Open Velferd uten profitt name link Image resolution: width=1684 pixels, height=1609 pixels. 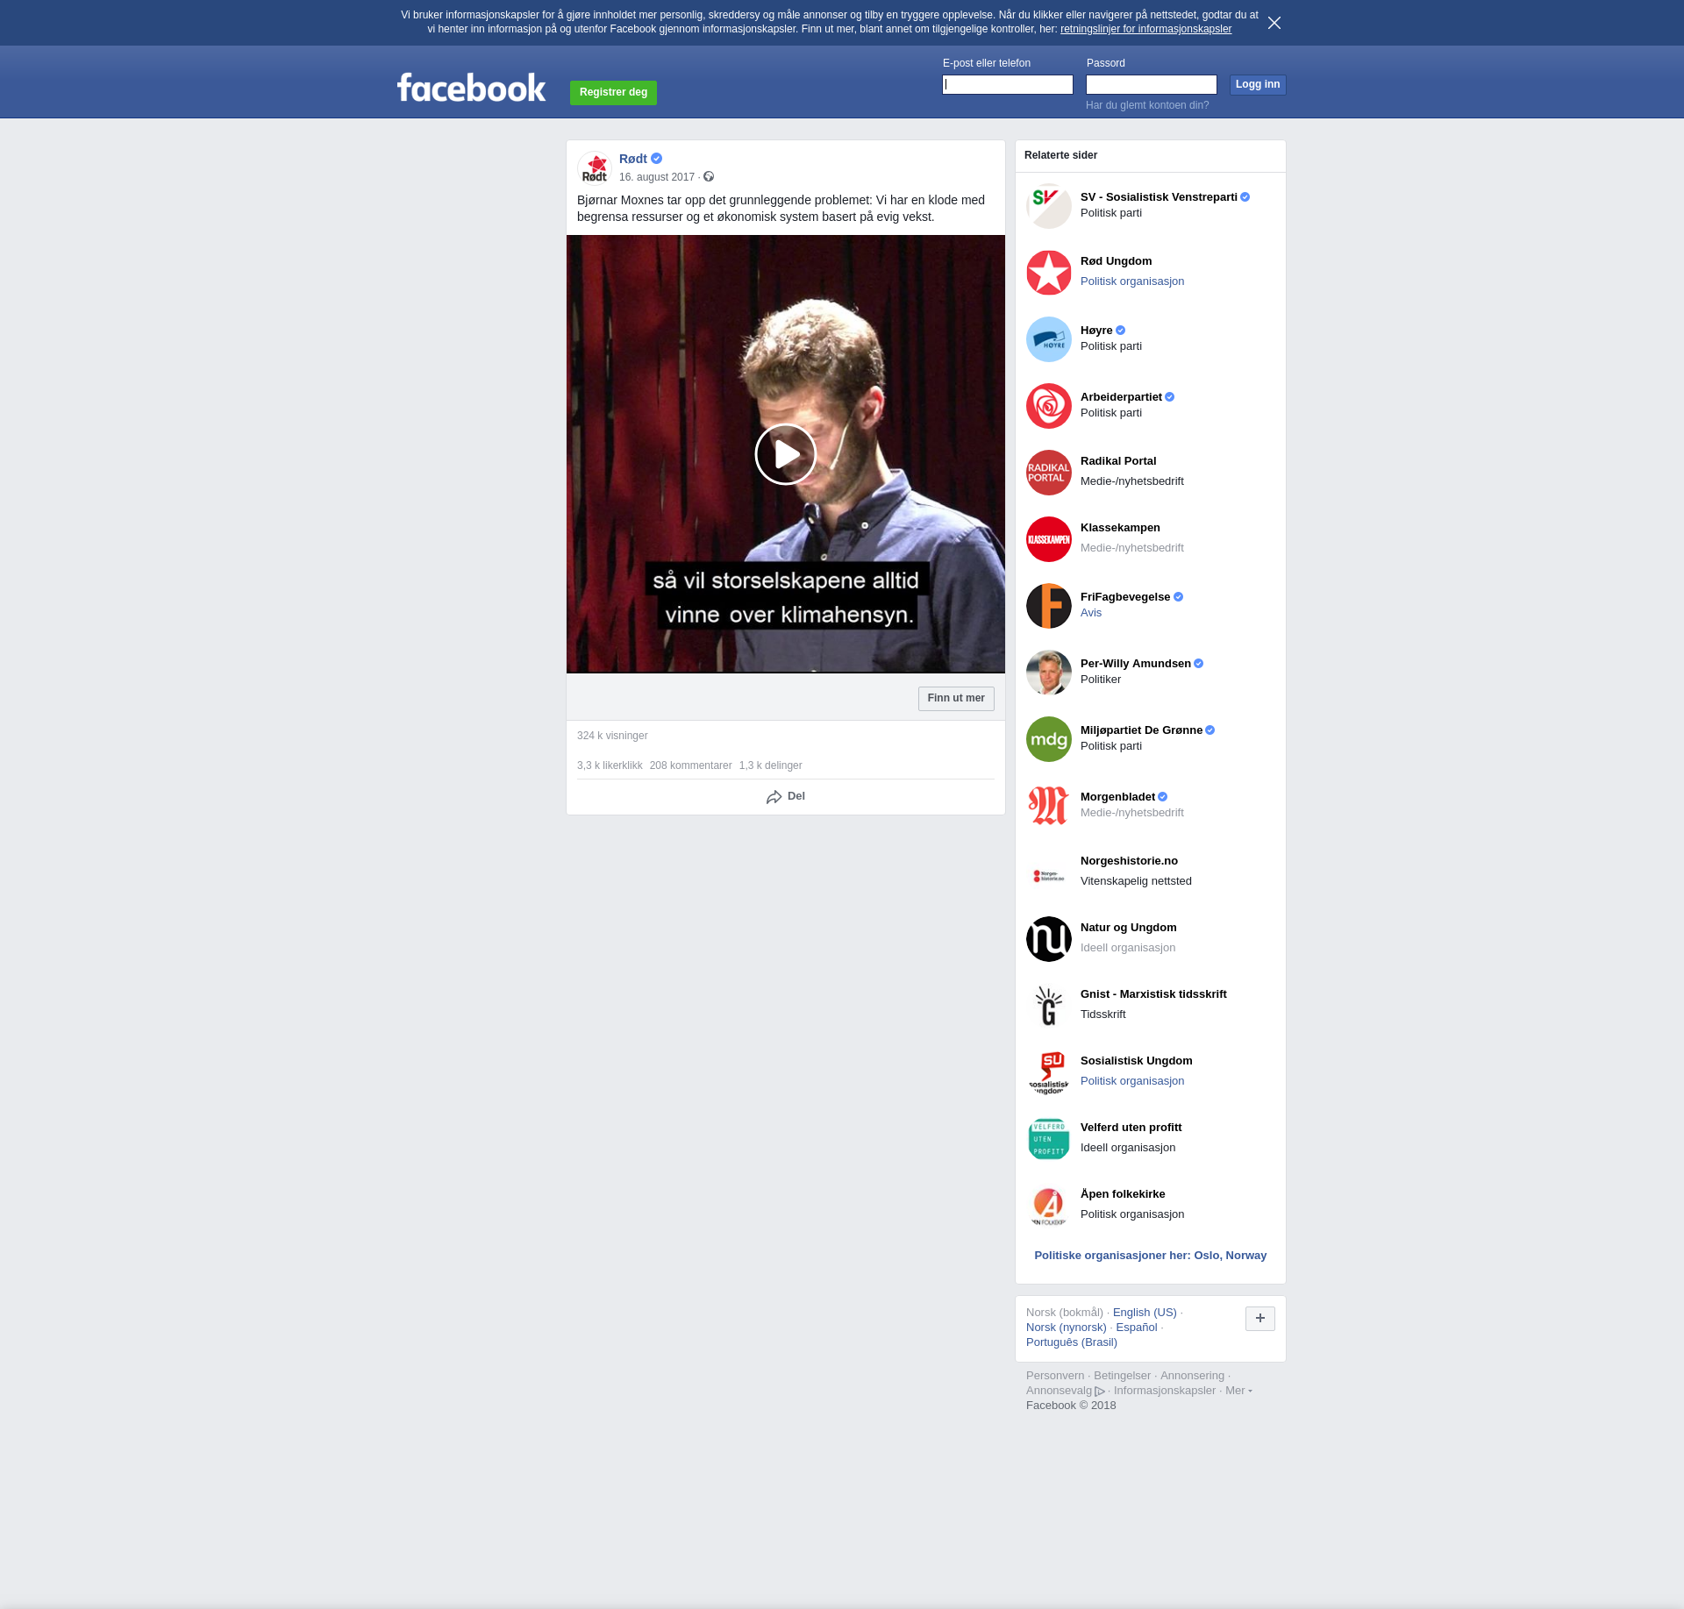coord(1131,1128)
